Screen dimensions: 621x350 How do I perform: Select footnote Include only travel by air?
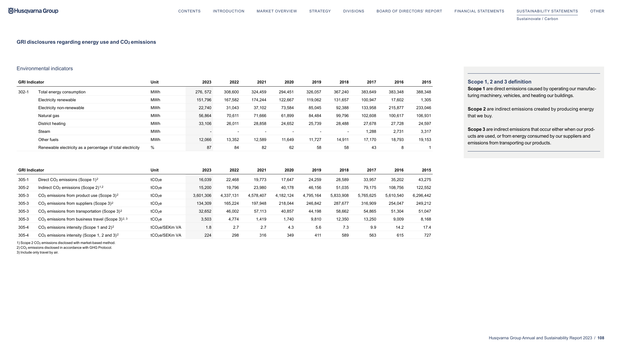[x=37, y=252]
